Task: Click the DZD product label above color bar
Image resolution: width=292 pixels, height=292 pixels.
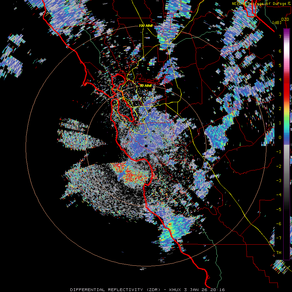Action: pos(285,19)
